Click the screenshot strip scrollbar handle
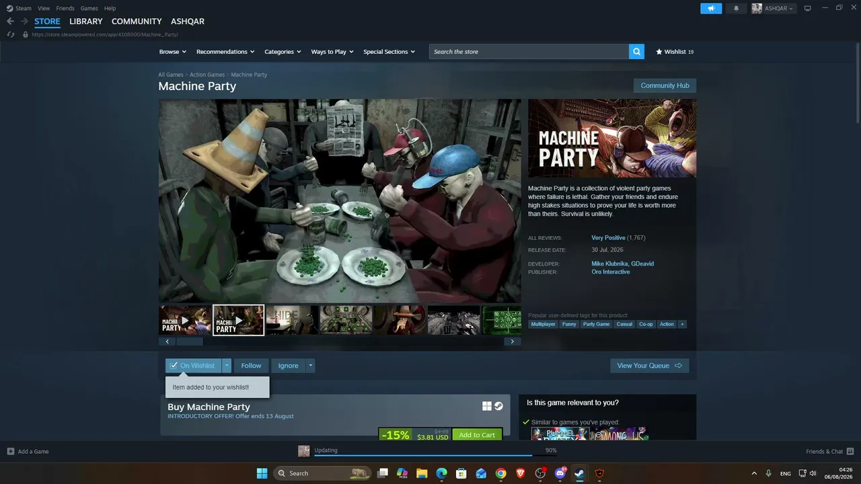This screenshot has height=484, width=861. (189, 341)
